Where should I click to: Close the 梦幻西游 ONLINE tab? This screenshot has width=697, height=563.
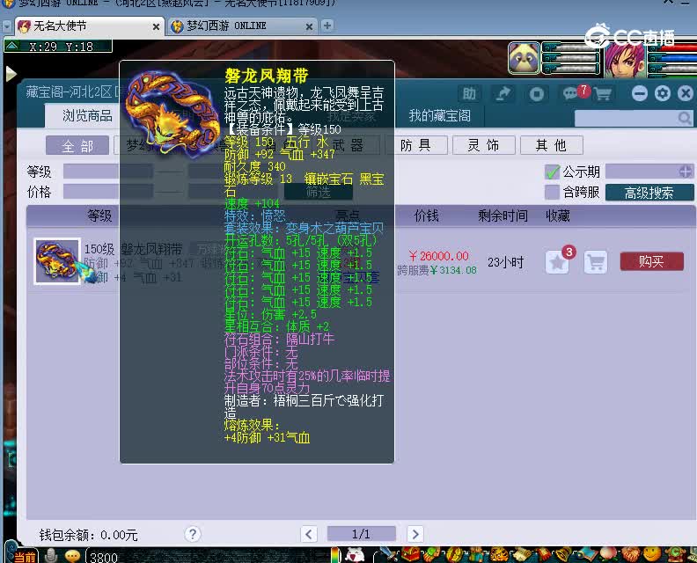coord(309,27)
